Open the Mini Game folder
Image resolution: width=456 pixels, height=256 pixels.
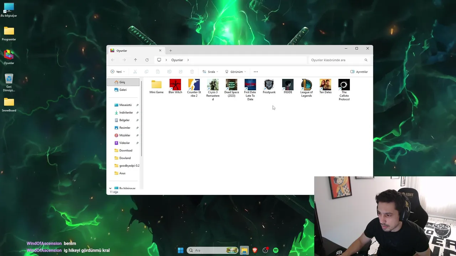pos(156,86)
